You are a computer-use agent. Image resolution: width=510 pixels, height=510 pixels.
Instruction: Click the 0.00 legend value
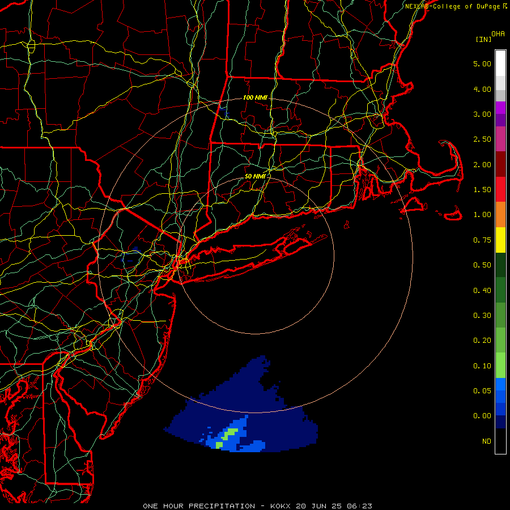pyautogui.click(x=482, y=416)
